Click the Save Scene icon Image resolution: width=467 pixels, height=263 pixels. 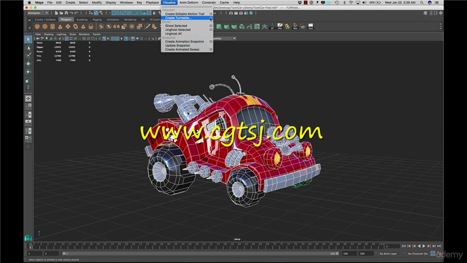pos(66,13)
